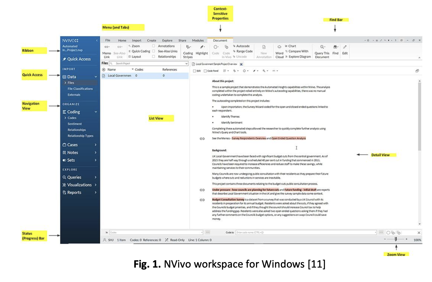Viewport: 432px width, 282px height.
Task: Expand the Data section chevron
Action: coord(96,77)
